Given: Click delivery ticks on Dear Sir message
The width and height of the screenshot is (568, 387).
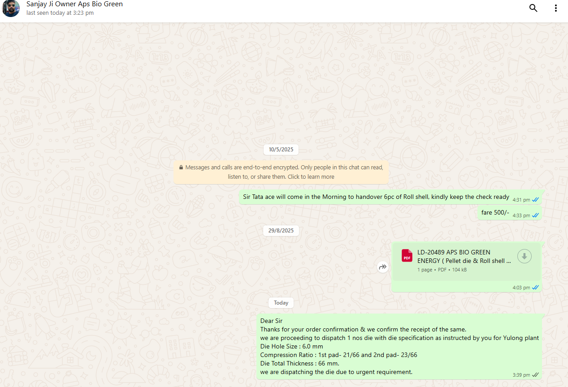Looking at the screenshot, I should pos(535,375).
